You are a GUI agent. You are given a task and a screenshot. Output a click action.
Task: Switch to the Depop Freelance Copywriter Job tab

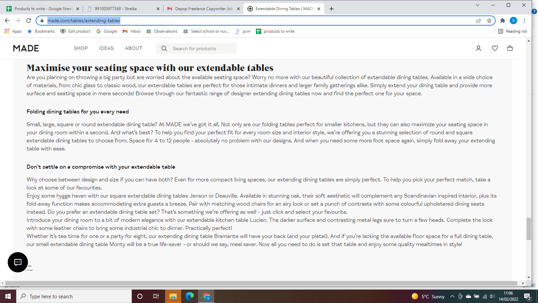[203, 9]
